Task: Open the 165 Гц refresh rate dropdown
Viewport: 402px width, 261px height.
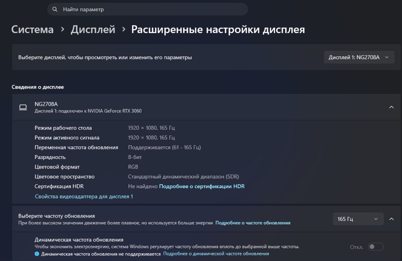Action: tap(358, 219)
